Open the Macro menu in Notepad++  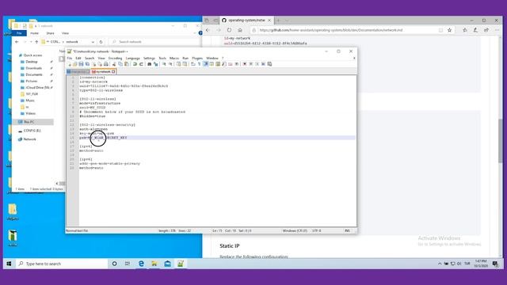pos(174,58)
